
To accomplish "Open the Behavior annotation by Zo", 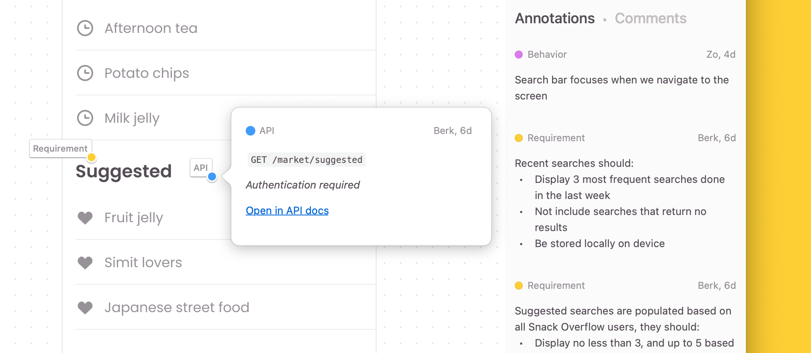I will coord(621,88).
